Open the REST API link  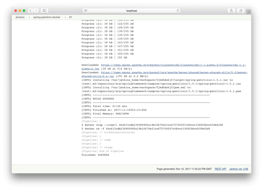[x=220, y=169]
